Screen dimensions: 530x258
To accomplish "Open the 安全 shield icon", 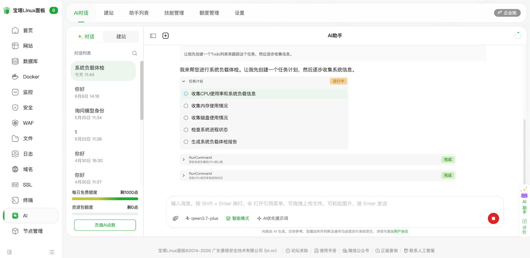I will pyautogui.click(x=15, y=107).
